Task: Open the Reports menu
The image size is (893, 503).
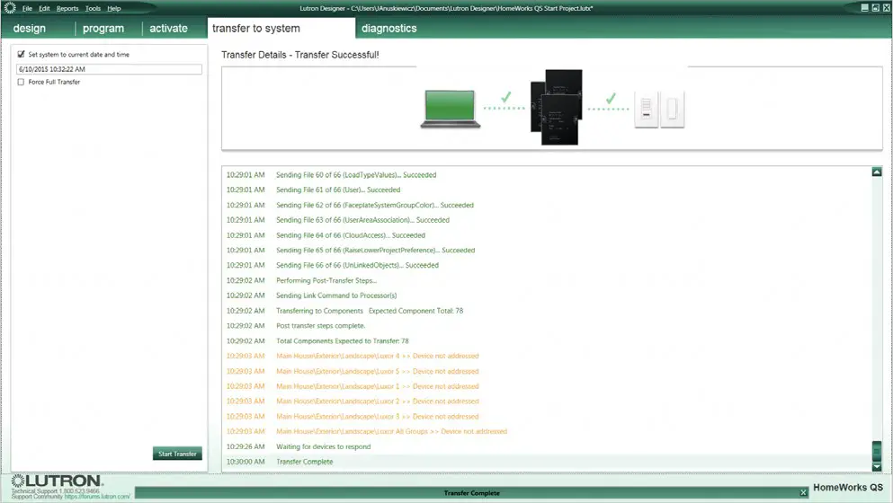Action: (x=67, y=9)
